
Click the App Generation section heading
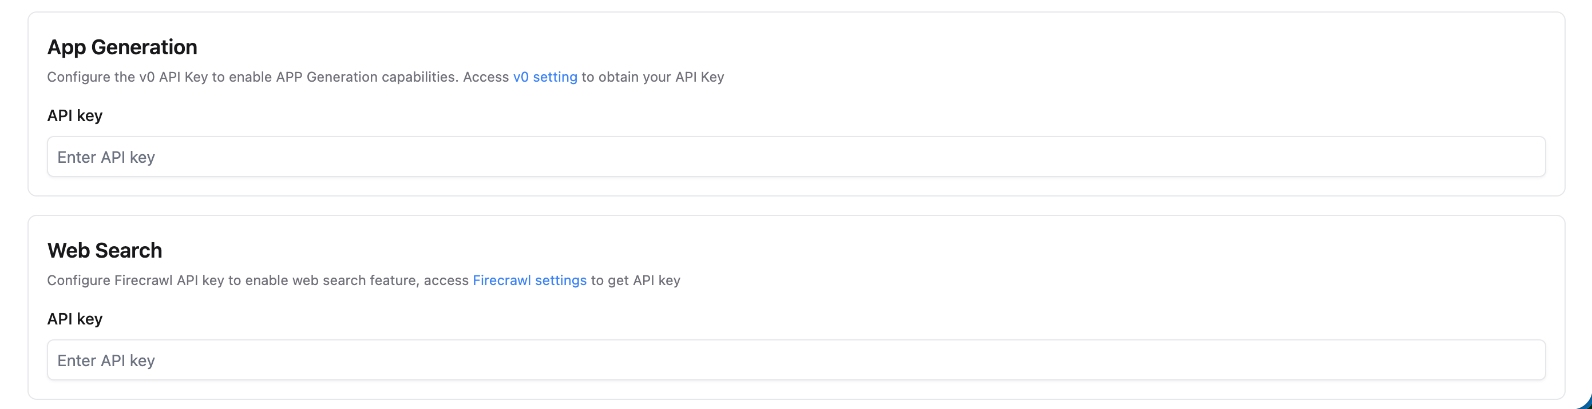tap(122, 47)
